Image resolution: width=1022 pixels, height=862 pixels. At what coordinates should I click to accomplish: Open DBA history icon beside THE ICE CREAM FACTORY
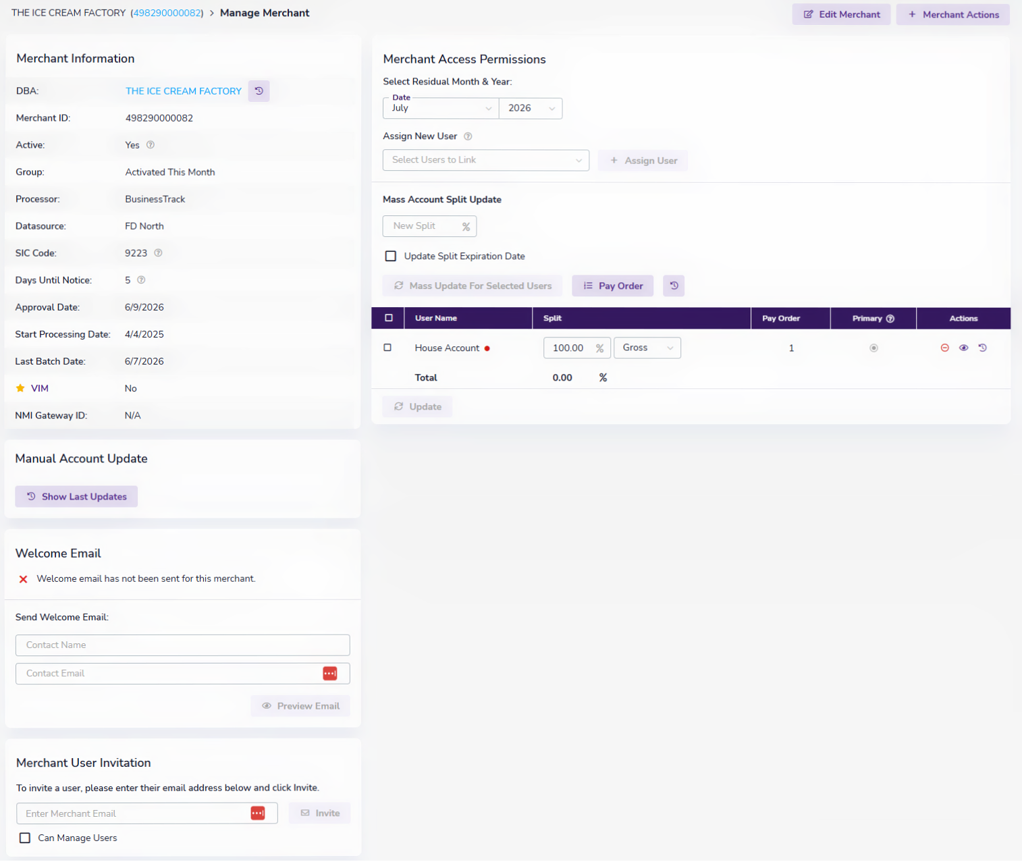tap(259, 91)
